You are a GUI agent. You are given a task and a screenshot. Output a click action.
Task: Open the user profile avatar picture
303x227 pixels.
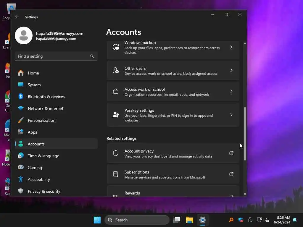[x=24, y=35]
